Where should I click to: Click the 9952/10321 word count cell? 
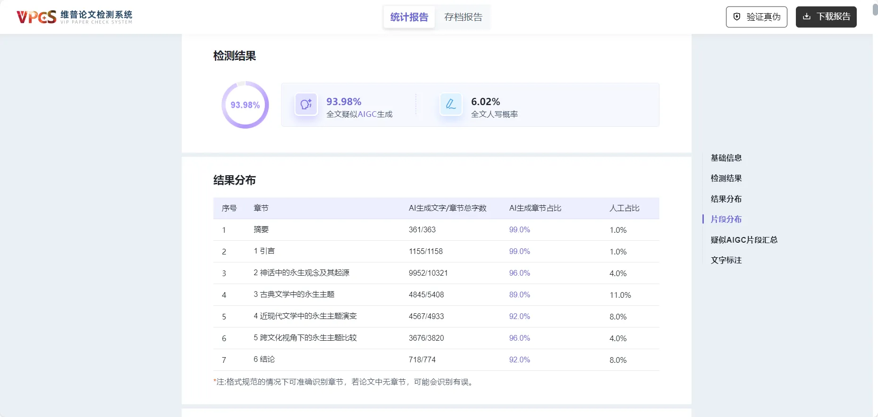coord(428,273)
